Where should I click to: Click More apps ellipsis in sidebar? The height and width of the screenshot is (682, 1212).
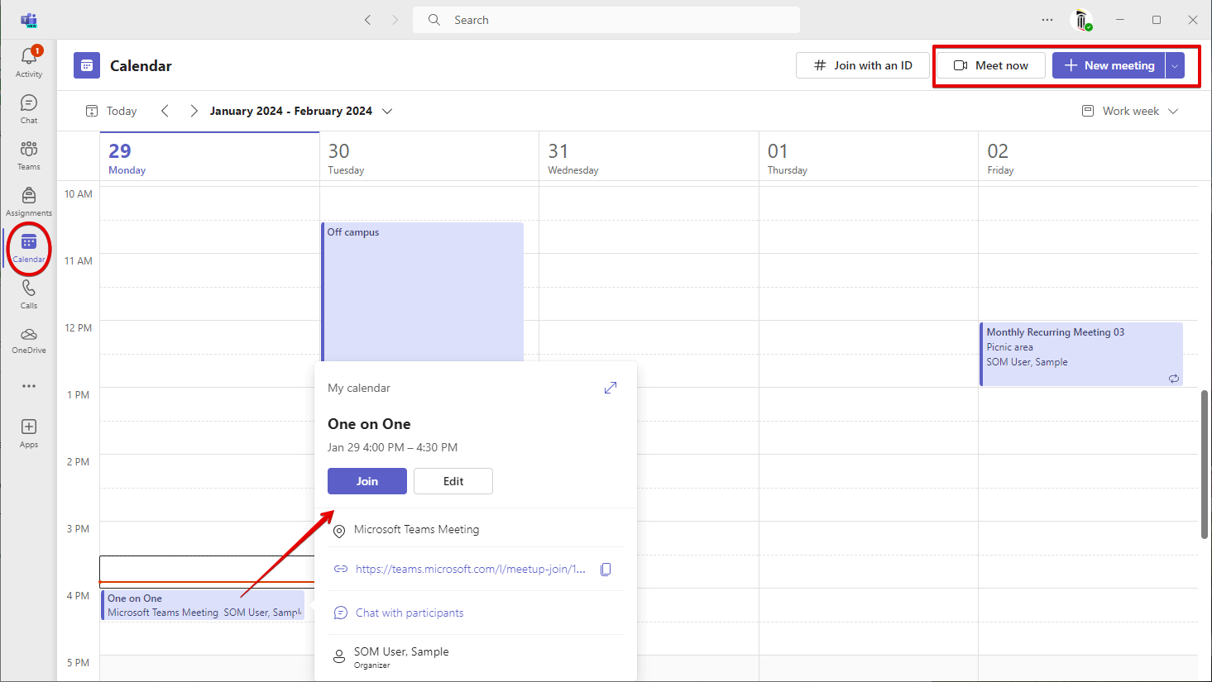(x=29, y=386)
